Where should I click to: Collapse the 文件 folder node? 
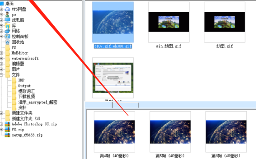click(x=1, y=75)
